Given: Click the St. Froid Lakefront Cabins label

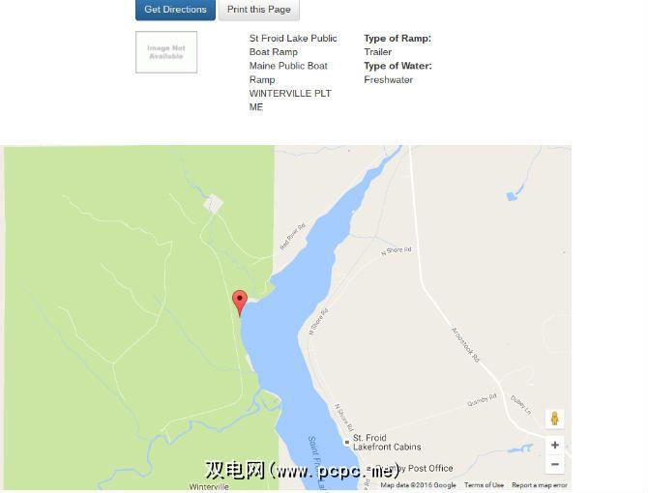Looking at the screenshot, I should [387, 442].
